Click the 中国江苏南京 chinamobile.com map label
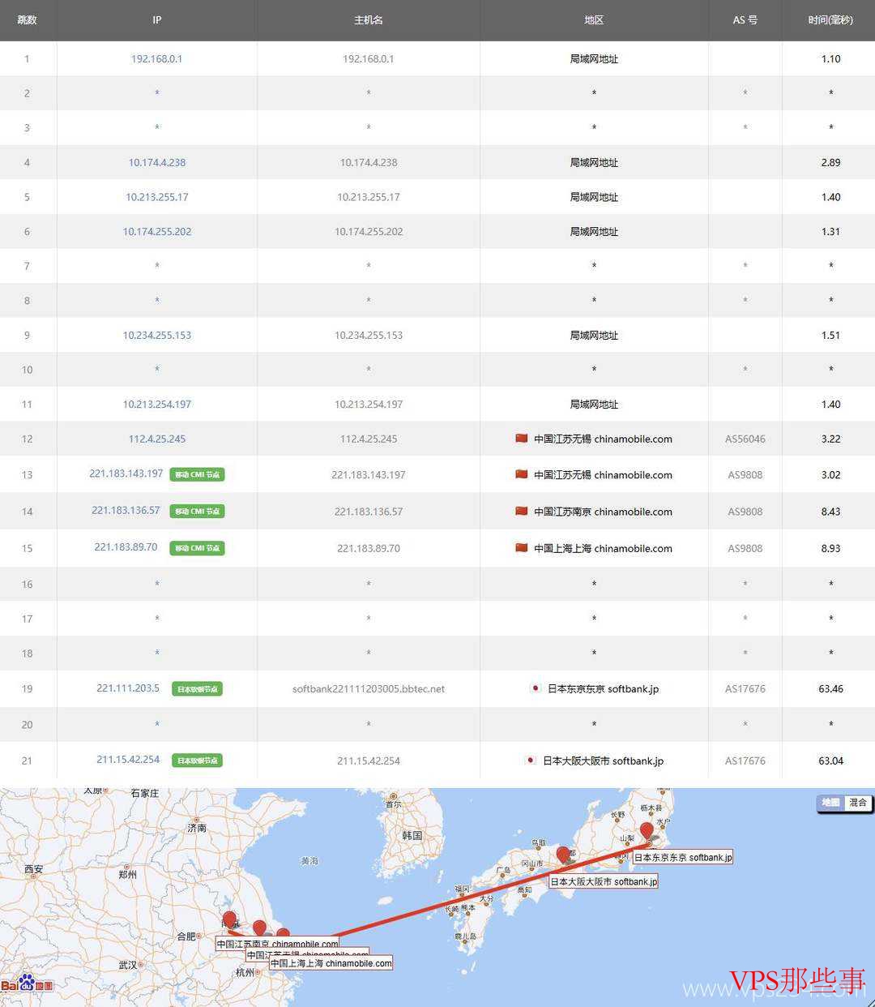The height and width of the screenshot is (1007, 875). tap(277, 944)
